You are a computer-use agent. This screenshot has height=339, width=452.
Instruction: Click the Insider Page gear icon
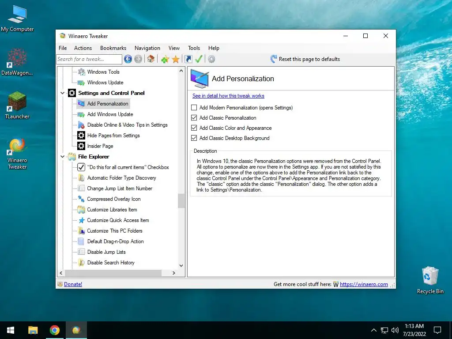click(x=81, y=146)
